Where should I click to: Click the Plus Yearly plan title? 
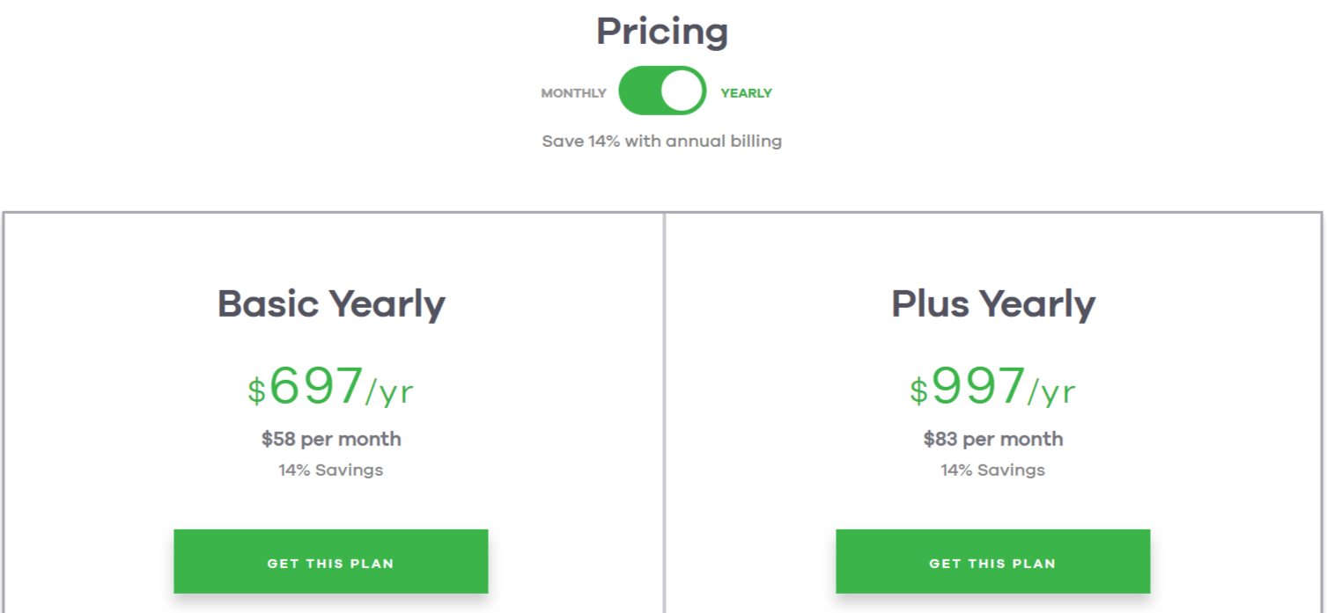click(x=993, y=304)
